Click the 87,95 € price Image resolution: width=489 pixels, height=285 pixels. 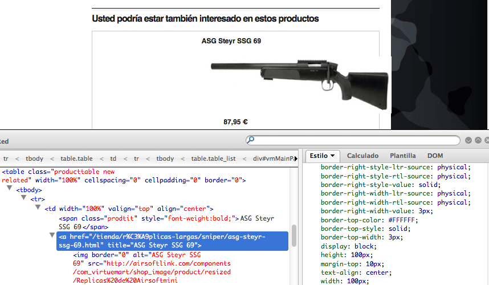[x=235, y=122]
